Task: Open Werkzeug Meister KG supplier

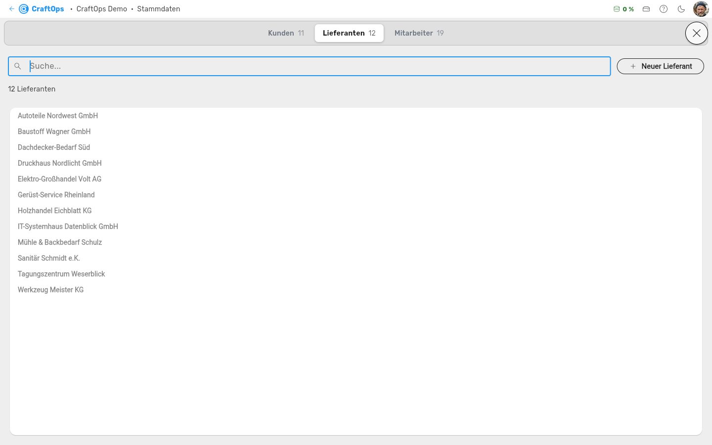Action: (356, 290)
